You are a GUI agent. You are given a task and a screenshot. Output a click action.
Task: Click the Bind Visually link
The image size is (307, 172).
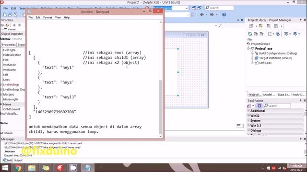[x=9, y=114]
